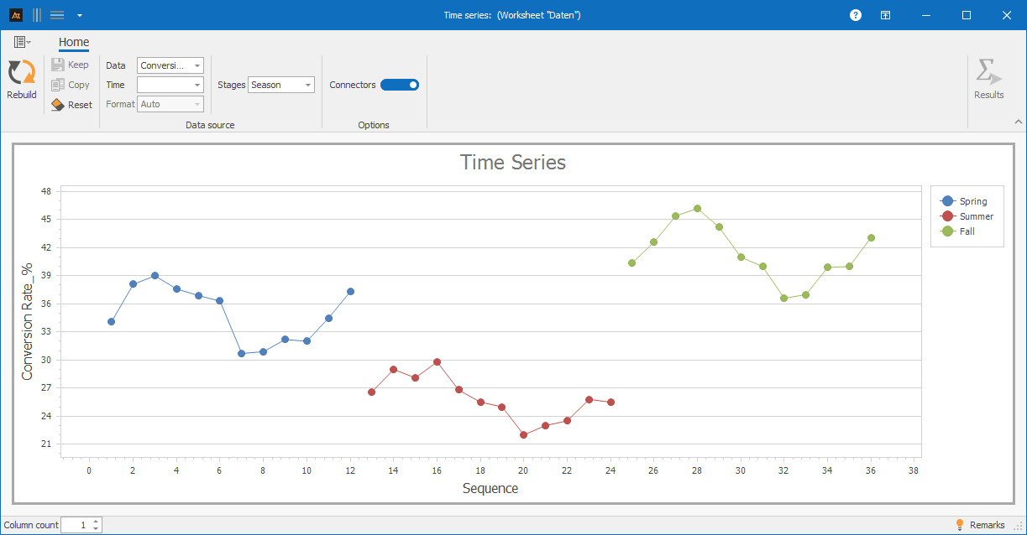Click the application menu icon under title bar
The image size is (1027, 535).
click(x=22, y=42)
